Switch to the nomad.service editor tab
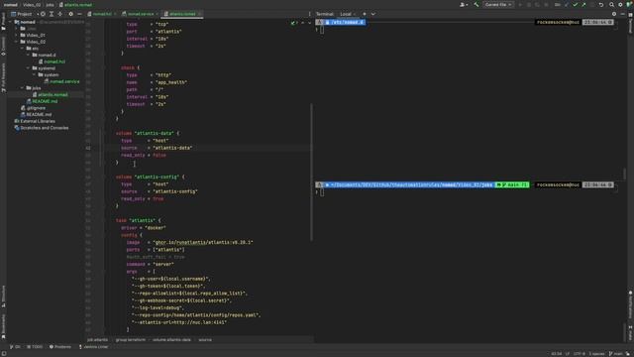 pyautogui.click(x=140, y=14)
